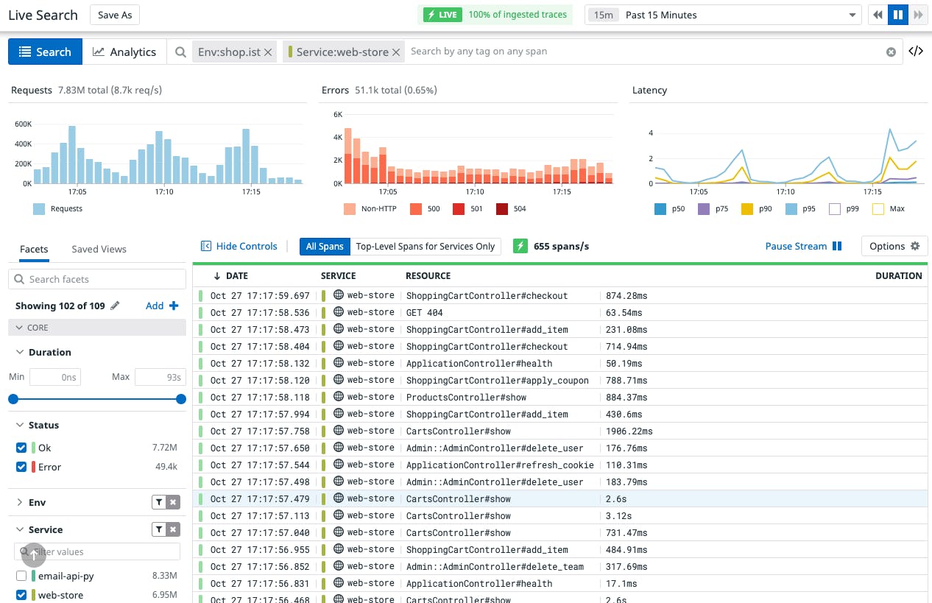Click the Save As button
This screenshot has width=932, height=603.
click(x=114, y=15)
